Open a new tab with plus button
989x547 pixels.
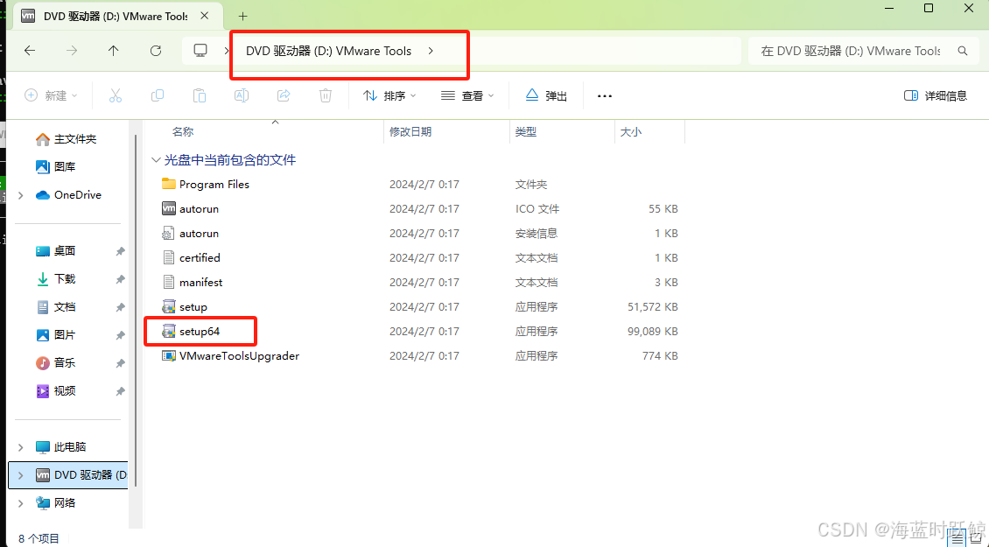coord(242,17)
